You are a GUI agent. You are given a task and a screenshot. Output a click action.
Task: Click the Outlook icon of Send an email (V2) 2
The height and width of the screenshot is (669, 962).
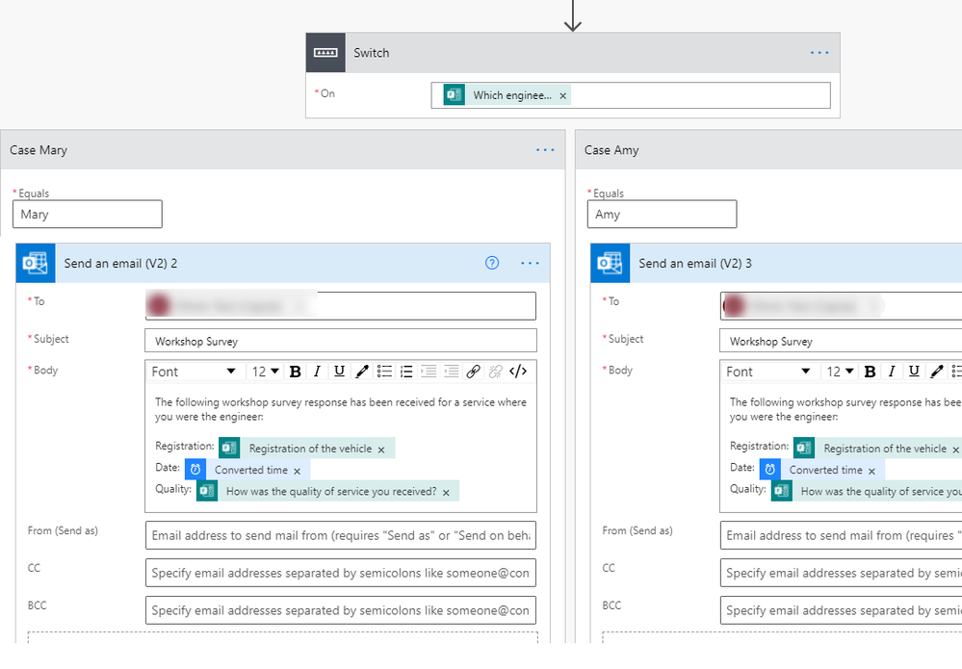pyautogui.click(x=36, y=263)
